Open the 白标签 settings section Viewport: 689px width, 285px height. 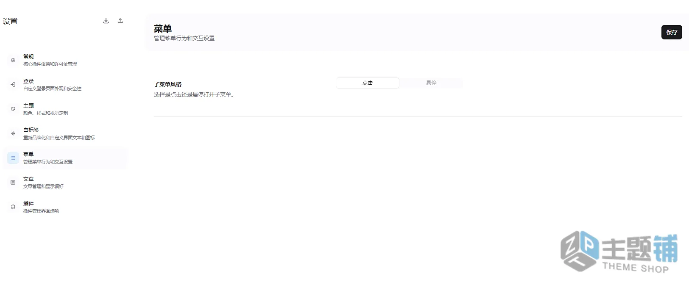point(64,133)
